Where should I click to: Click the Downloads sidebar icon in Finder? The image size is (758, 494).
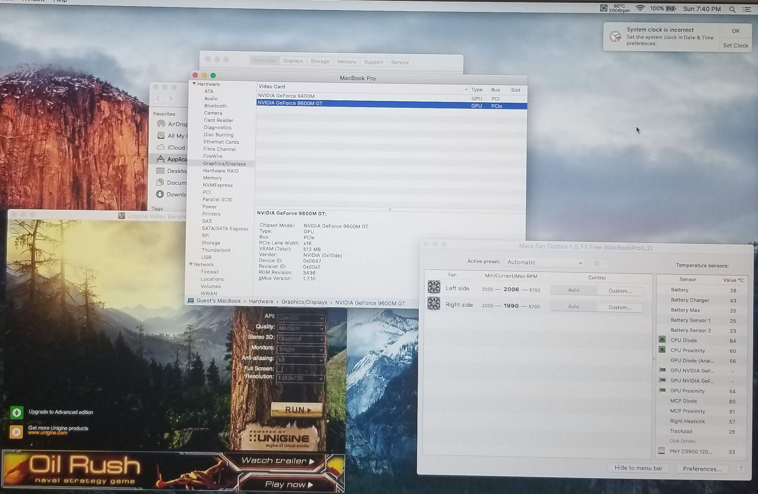pos(160,194)
